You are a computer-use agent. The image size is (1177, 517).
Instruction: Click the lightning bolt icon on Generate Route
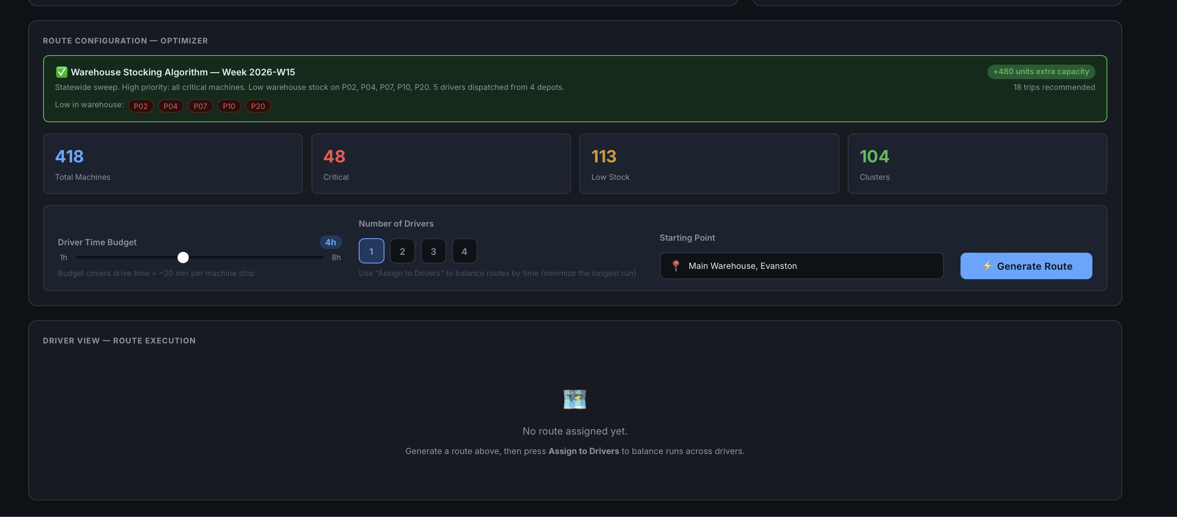(x=987, y=266)
